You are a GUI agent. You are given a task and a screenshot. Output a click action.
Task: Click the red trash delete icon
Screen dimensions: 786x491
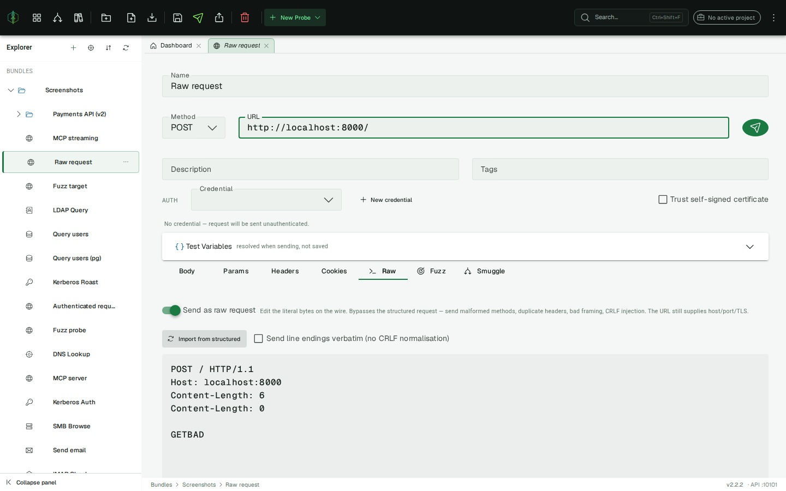pos(245,17)
